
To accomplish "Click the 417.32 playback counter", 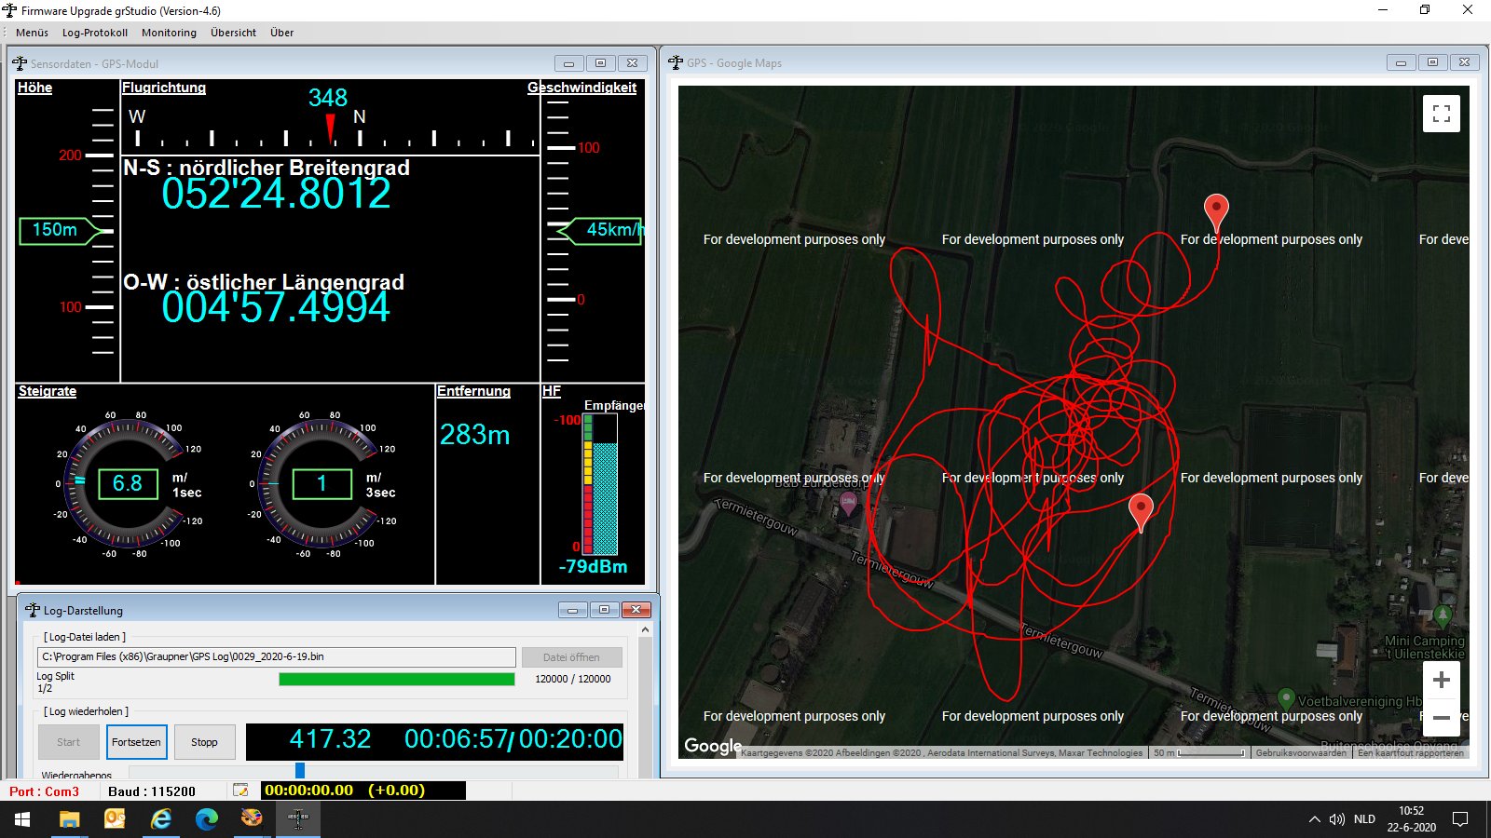I will 330,739.
